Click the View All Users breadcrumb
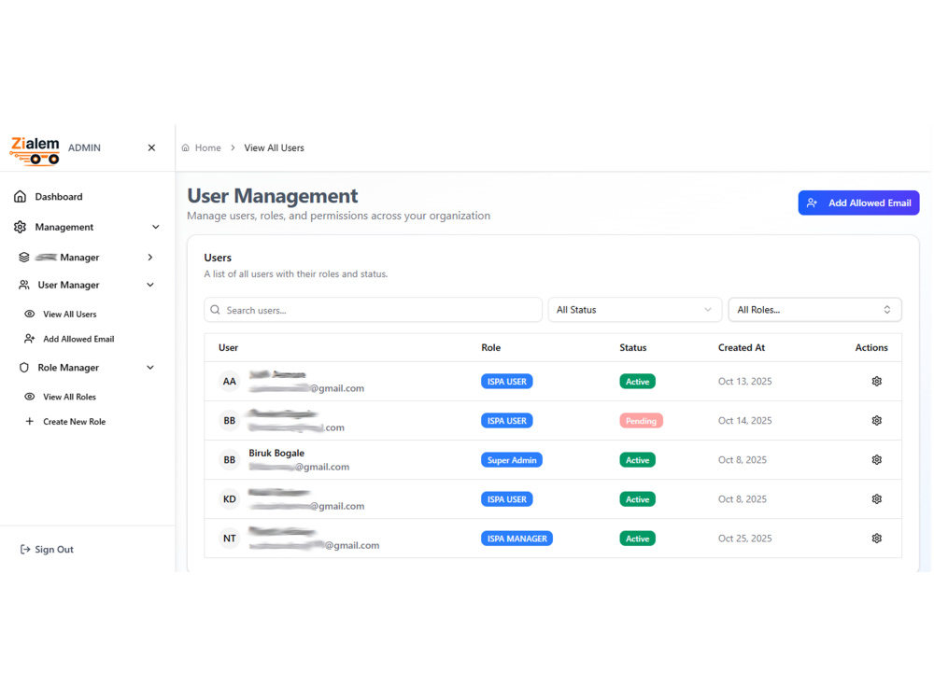This screenshot has height=700, width=934. (274, 147)
